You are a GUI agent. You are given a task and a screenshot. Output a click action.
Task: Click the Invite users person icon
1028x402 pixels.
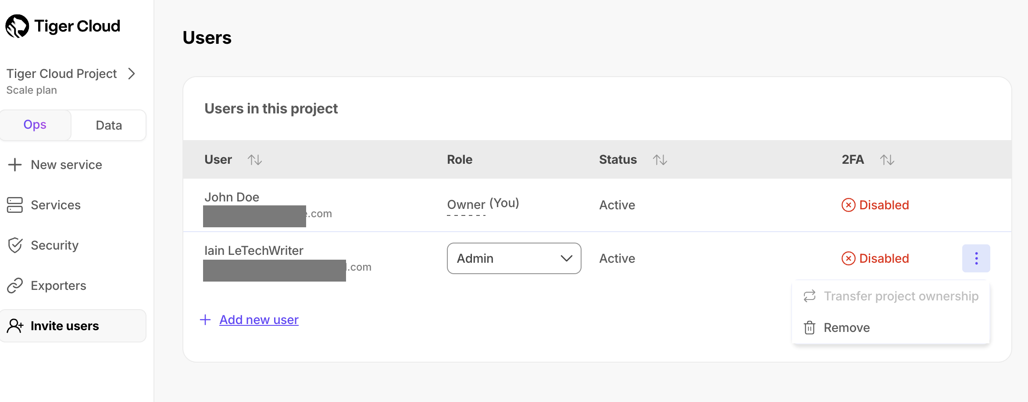click(x=15, y=326)
